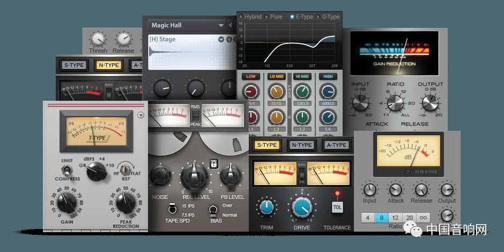Click the 1261.9 frequency value
This screenshot has width=504, height=252.
(302, 103)
